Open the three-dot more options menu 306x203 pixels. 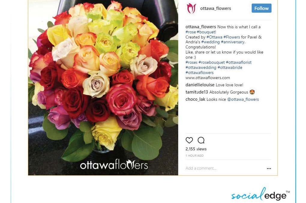(269, 168)
